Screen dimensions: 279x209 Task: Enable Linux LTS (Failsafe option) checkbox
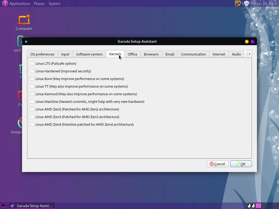point(32,63)
